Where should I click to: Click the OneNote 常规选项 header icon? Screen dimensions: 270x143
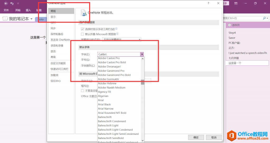click(x=84, y=13)
